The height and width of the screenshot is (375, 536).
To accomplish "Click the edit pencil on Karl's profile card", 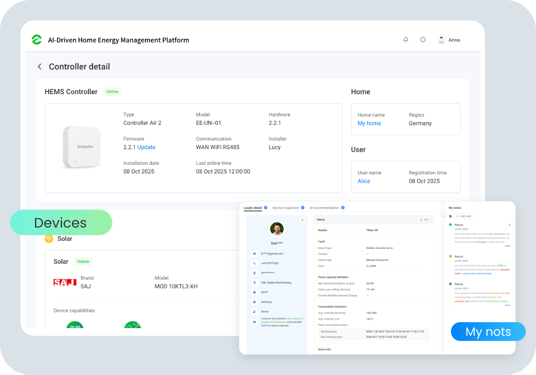I will (x=302, y=219).
